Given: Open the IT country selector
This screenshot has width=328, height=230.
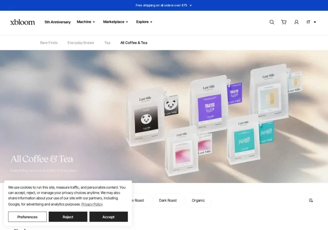Looking at the screenshot, I should click(311, 22).
